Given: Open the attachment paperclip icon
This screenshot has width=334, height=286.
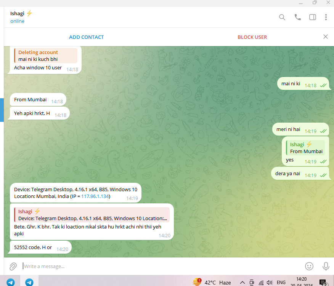Looking at the screenshot, I should point(13,266).
